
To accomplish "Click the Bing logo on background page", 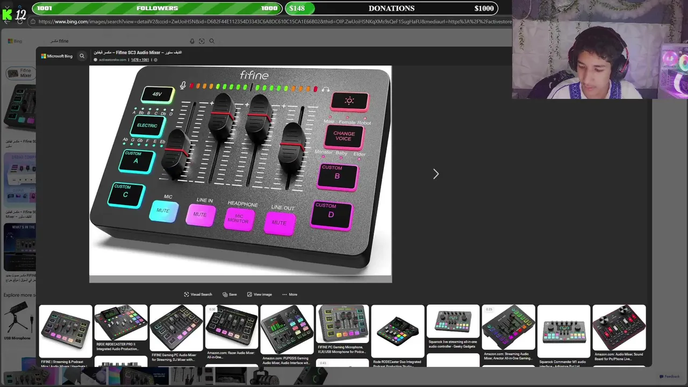I will 15,41.
